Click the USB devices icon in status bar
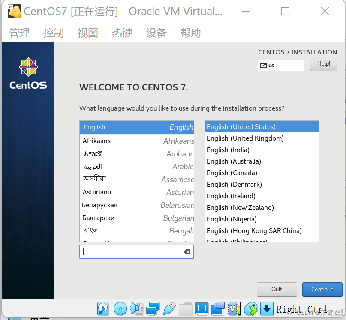The height and width of the screenshot is (320, 346). 170,308
